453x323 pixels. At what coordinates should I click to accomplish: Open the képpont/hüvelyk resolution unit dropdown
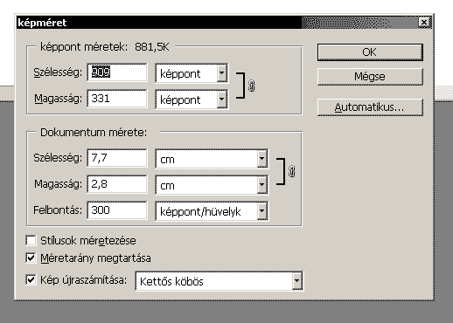pyautogui.click(x=262, y=210)
